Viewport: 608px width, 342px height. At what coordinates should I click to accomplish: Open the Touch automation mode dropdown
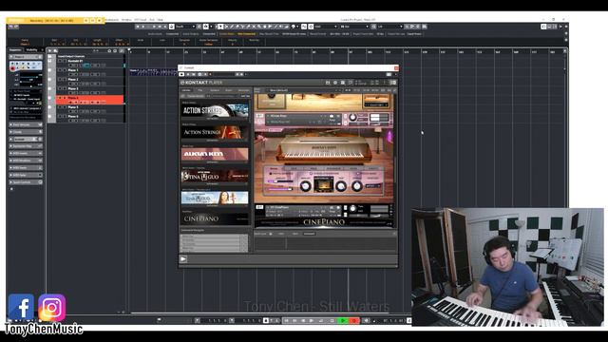point(185,27)
